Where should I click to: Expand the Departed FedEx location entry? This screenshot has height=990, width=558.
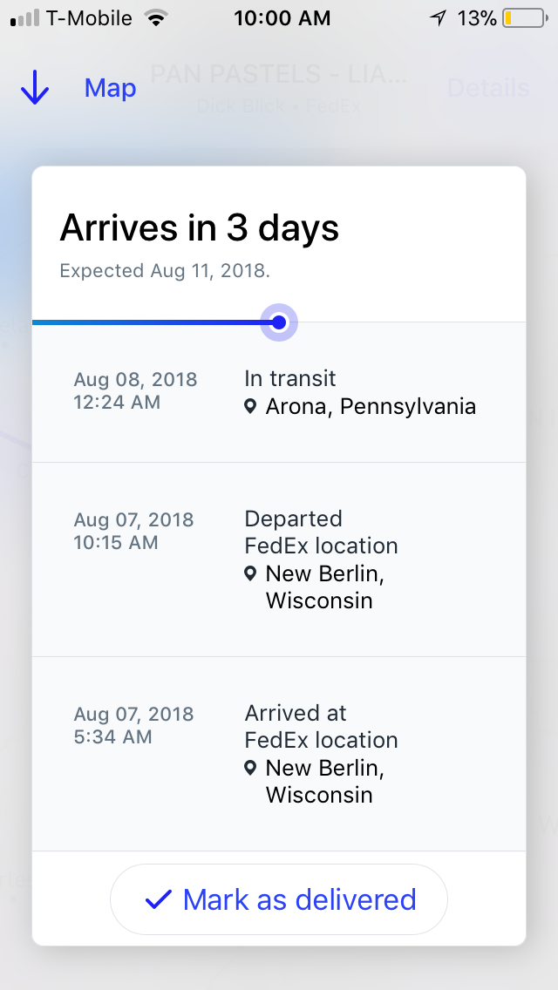coord(279,558)
